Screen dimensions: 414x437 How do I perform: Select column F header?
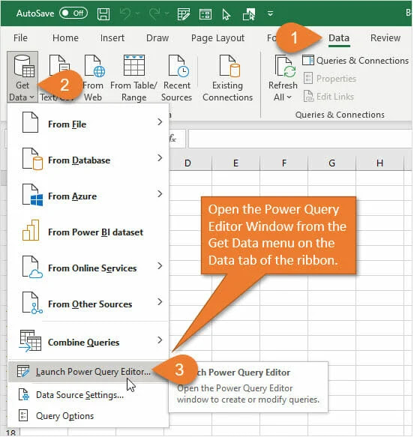[283, 163]
